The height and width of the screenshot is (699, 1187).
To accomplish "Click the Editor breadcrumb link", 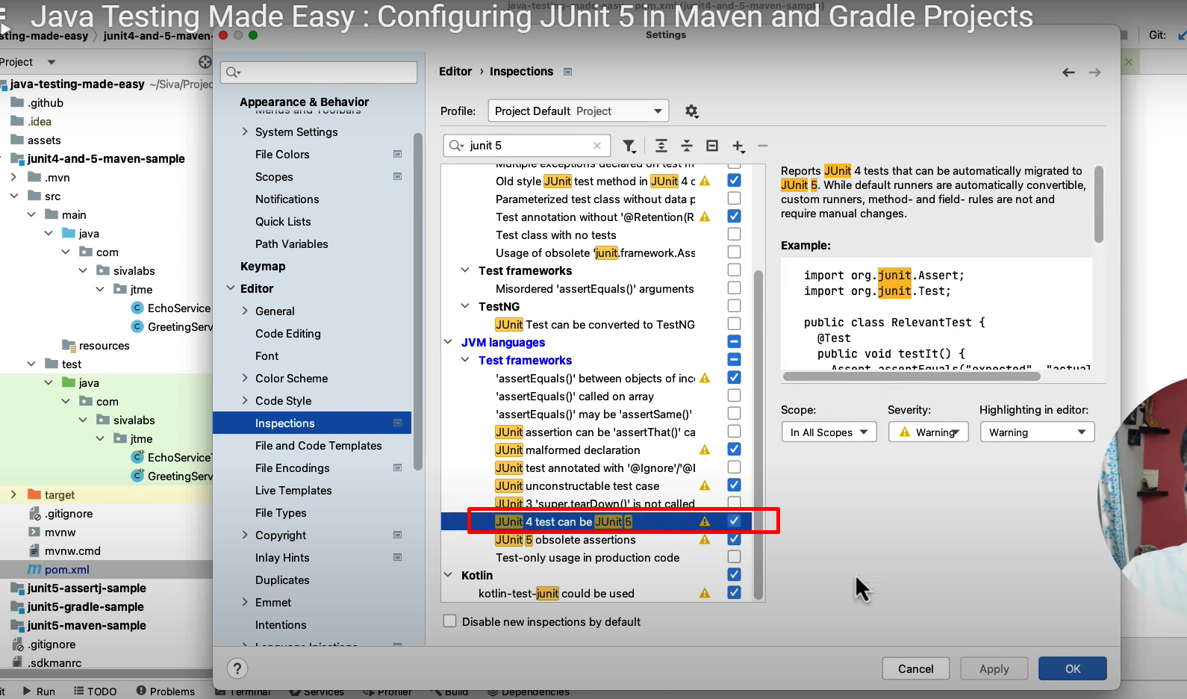I will click(x=455, y=72).
